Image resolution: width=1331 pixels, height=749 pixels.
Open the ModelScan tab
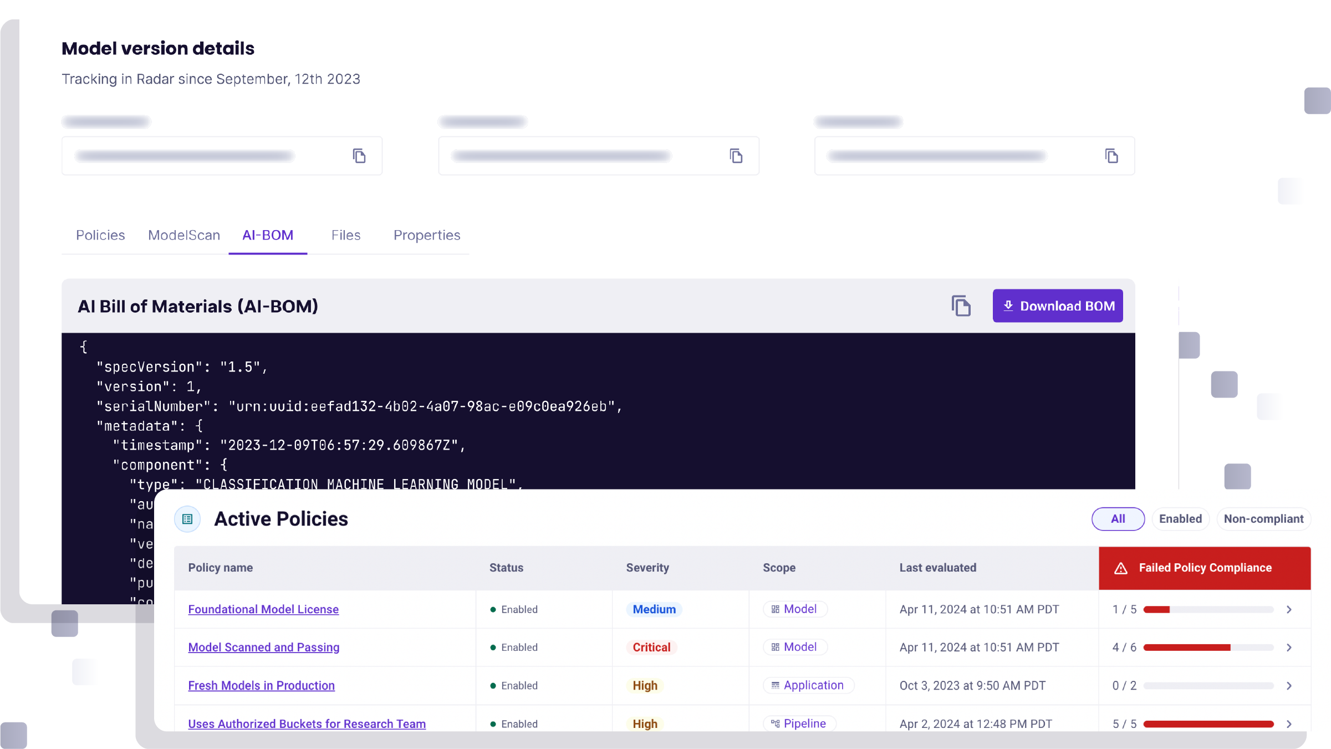183,235
